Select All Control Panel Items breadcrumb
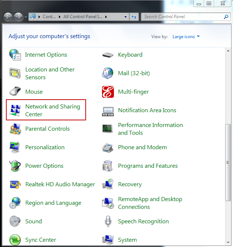This screenshot has height=247, width=233. (x=83, y=17)
